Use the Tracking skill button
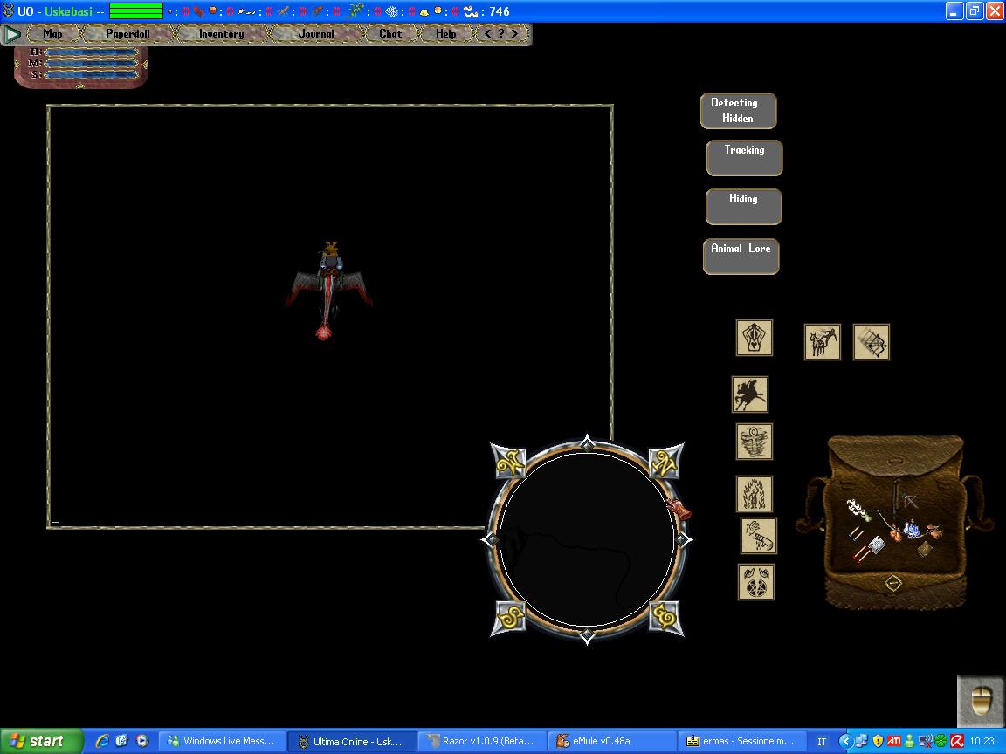 pyautogui.click(x=744, y=158)
